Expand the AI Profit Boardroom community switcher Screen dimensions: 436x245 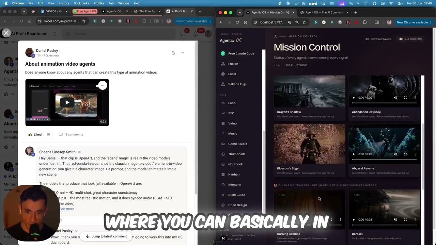pyautogui.click(x=54, y=34)
